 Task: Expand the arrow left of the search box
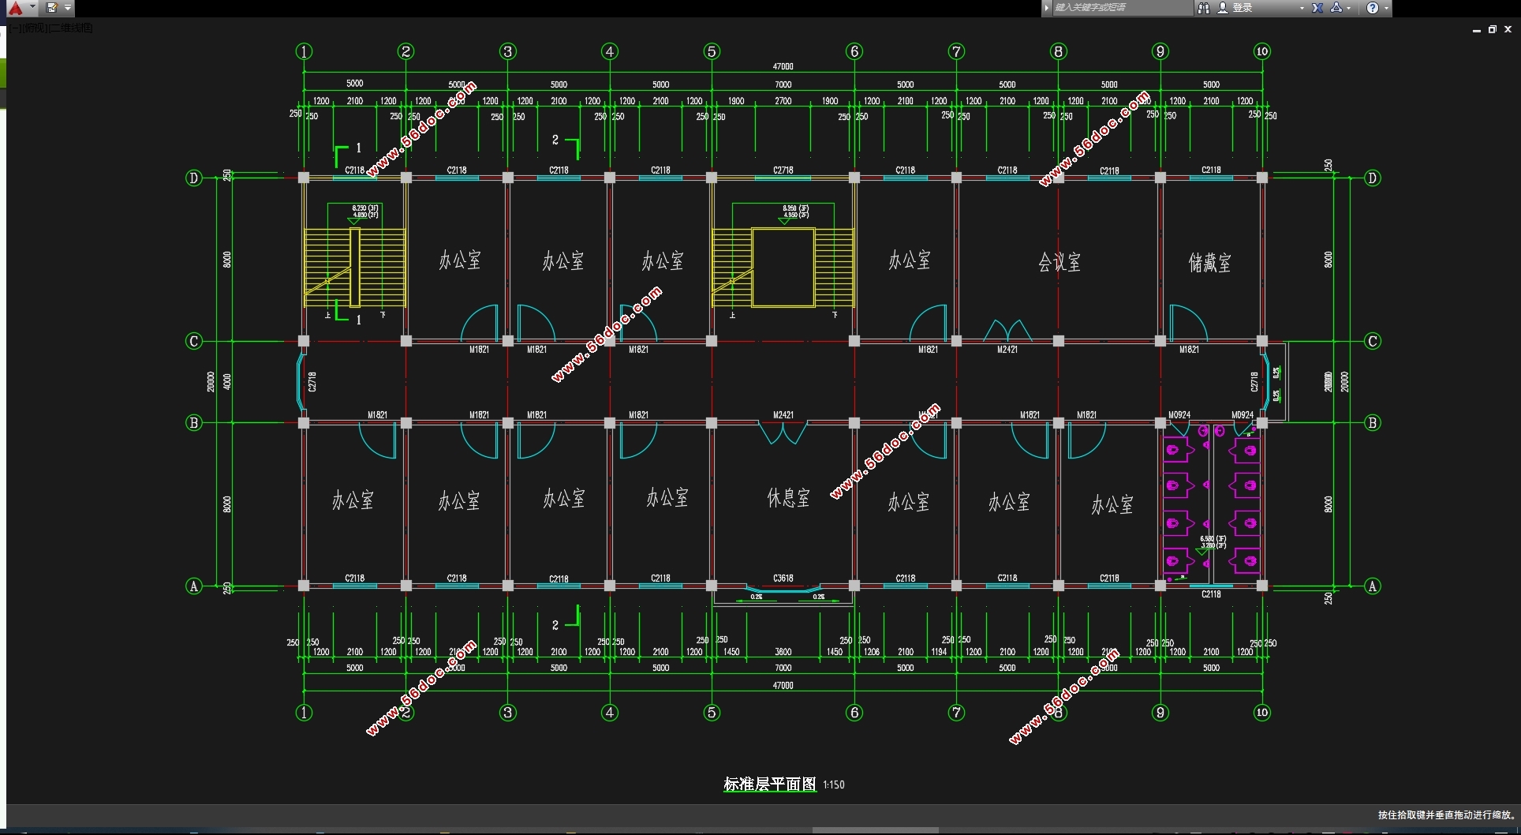tap(1047, 8)
